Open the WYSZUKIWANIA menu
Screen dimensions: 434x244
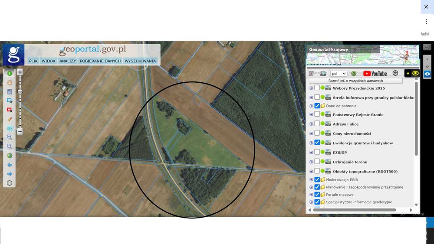tap(140, 61)
